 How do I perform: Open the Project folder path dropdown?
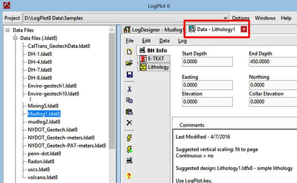point(225,18)
